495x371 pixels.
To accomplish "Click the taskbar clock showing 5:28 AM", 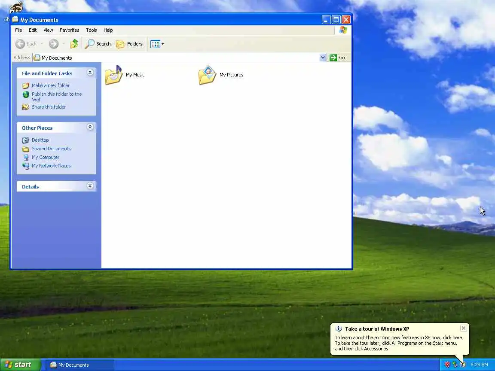I will (x=479, y=365).
